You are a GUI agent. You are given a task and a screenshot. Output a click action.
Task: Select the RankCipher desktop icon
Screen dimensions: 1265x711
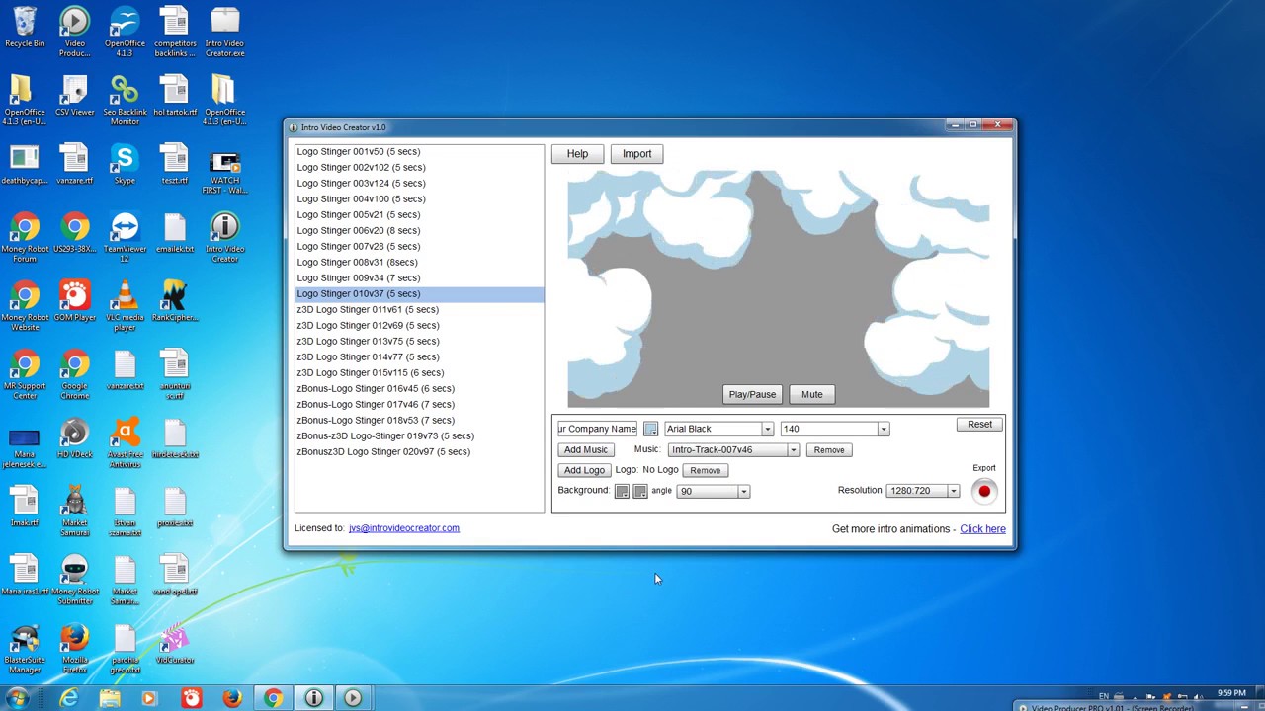175,300
